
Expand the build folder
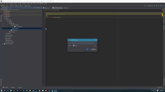coord(4,15)
